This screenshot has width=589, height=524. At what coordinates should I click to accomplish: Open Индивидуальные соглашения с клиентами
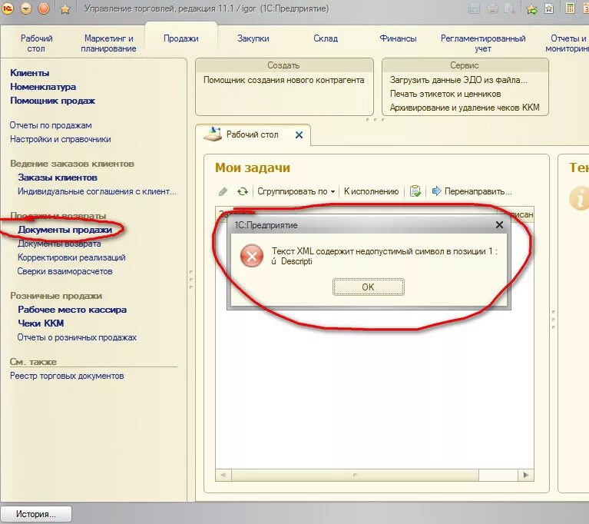(97, 191)
